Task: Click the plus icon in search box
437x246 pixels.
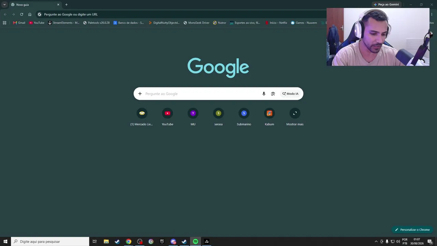Action: click(x=140, y=94)
